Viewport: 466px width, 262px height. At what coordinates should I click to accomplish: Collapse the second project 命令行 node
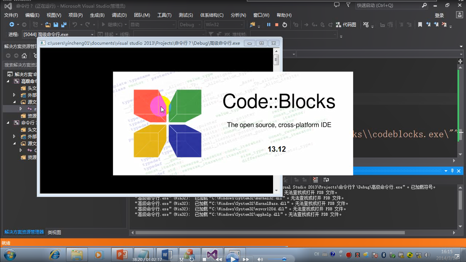[8, 123]
